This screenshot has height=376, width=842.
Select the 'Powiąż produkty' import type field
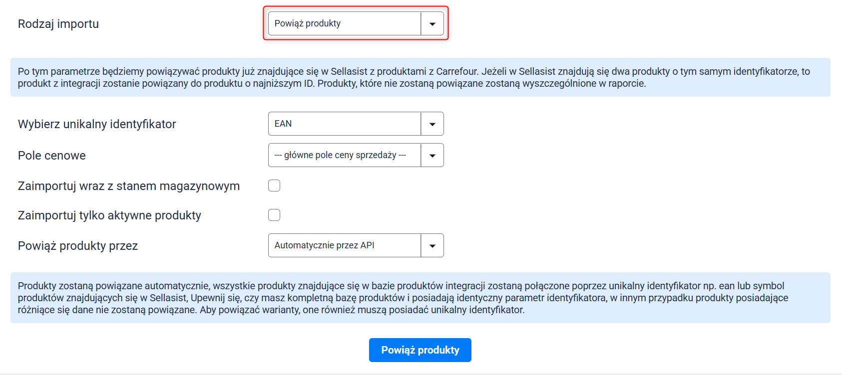click(x=345, y=24)
